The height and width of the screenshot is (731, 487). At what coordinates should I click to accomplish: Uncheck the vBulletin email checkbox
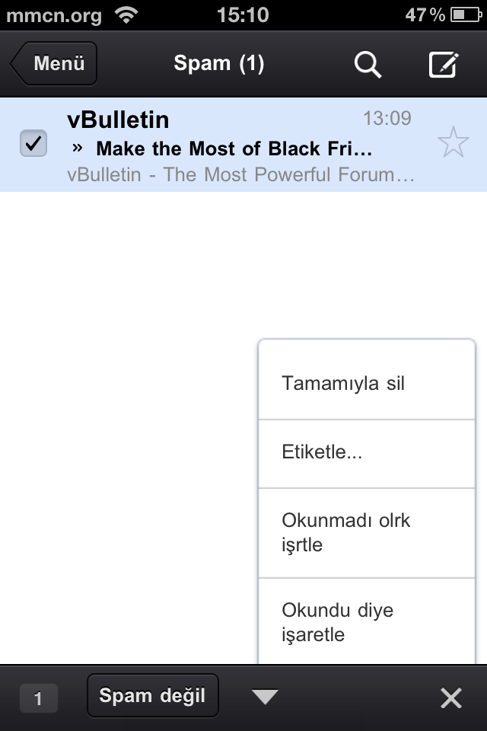click(x=33, y=143)
